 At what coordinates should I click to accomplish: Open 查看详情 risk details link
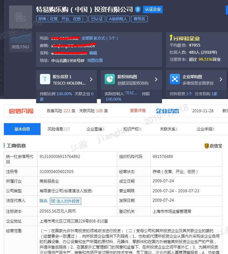138,111
